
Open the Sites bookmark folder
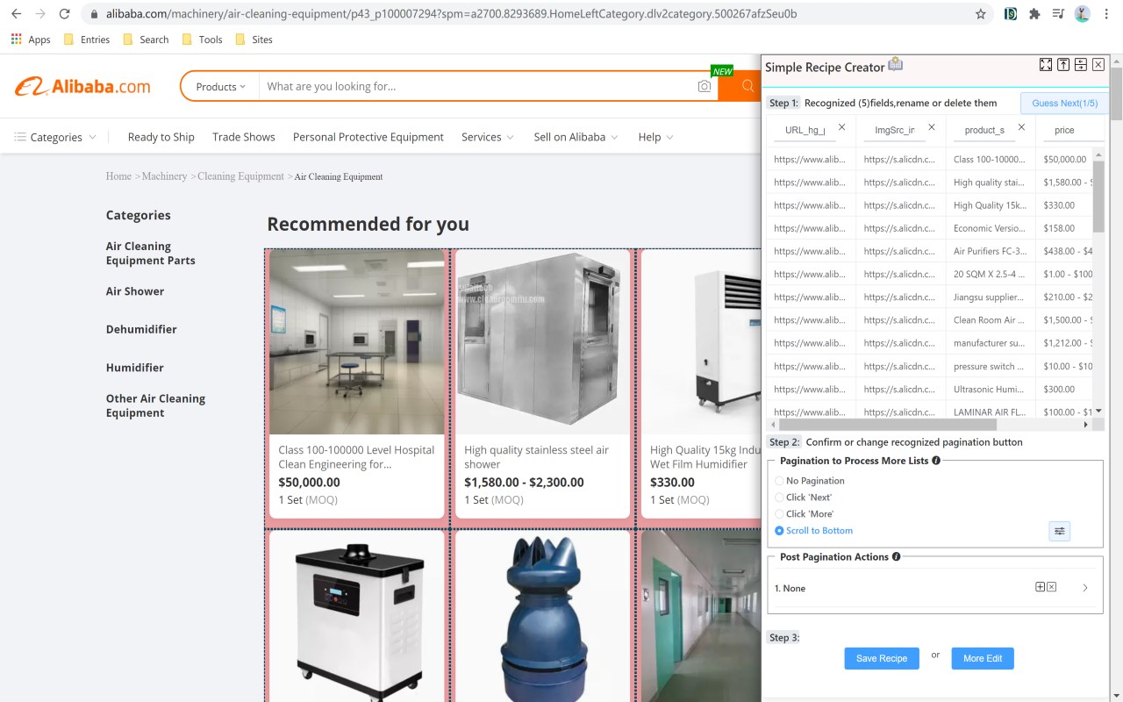(x=254, y=39)
